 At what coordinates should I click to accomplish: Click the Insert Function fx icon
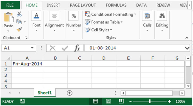pos(77,48)
